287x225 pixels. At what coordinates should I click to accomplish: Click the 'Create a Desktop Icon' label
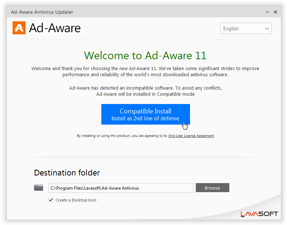click(x=76, y=200)
